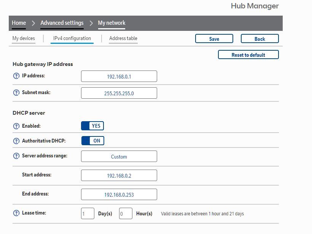Viewport: 312px width, 234px height.
Task: Open help icon for DHCP Enabled
Action: click(x=16, y=126)
